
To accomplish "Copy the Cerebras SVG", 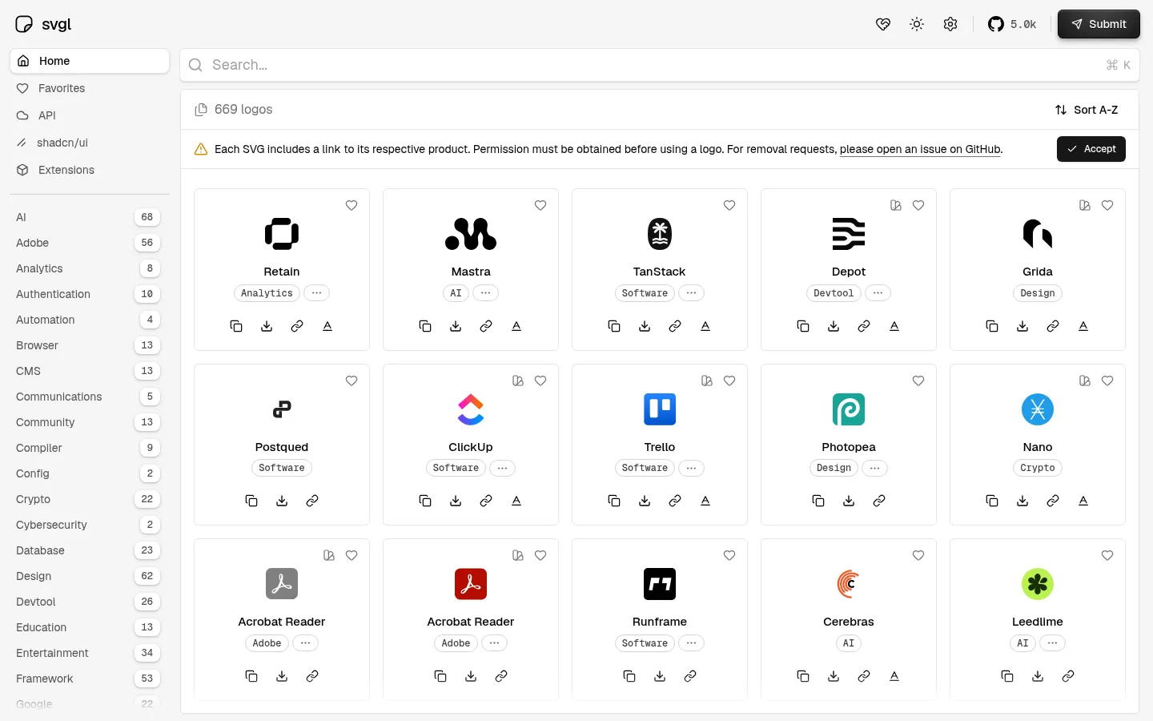I will coord(803,676).
